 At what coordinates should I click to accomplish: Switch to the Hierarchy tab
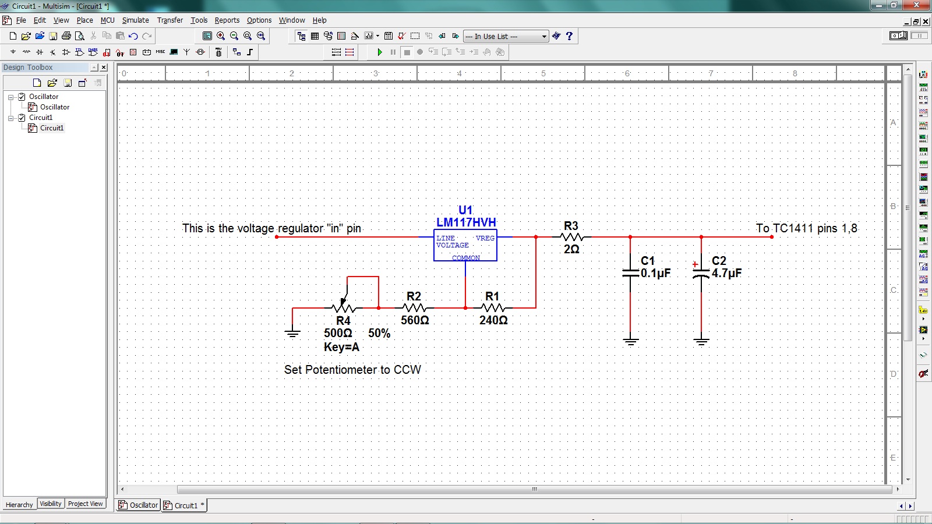19,504
